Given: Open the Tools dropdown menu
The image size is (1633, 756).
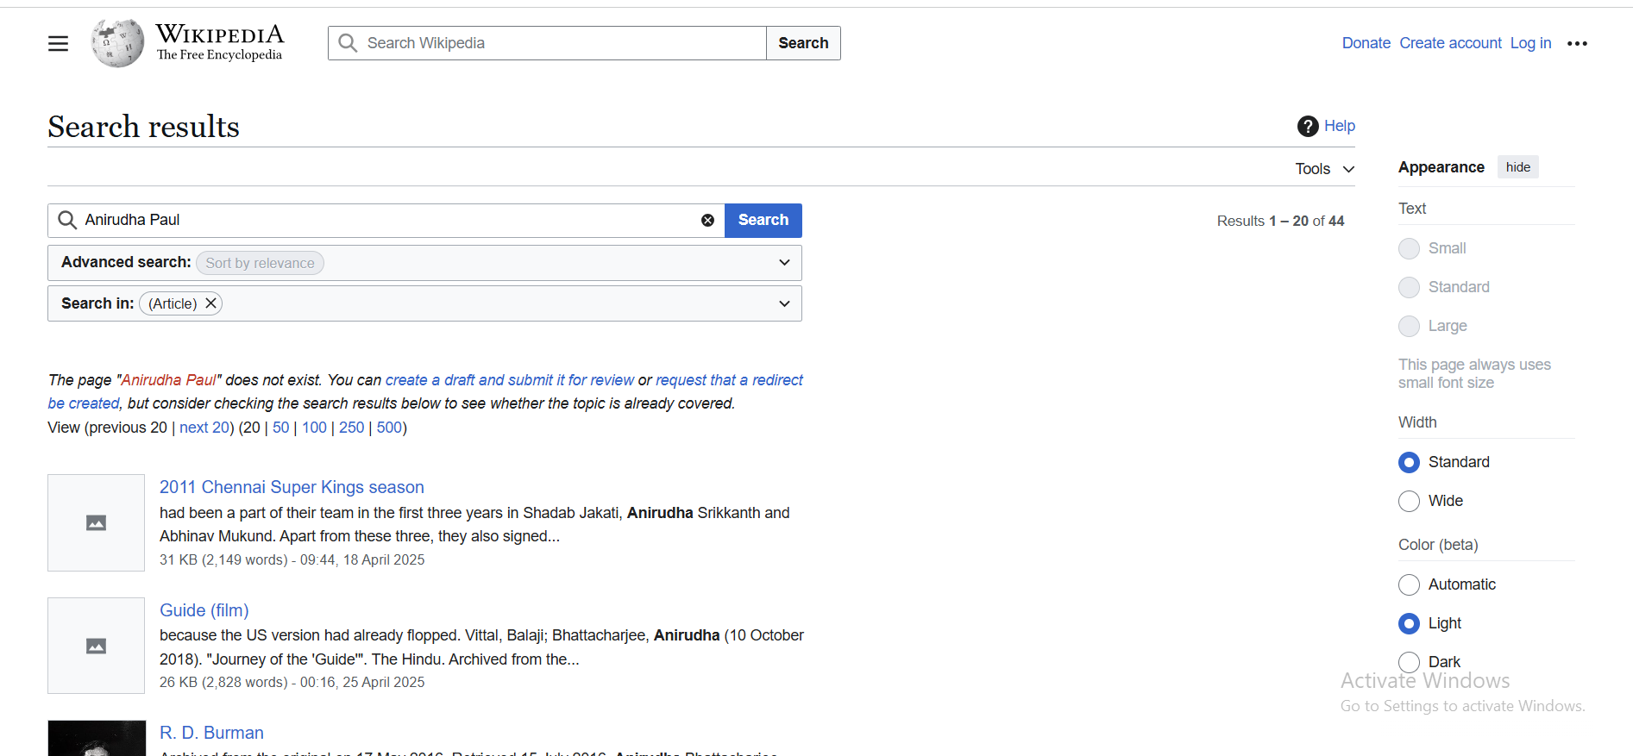Looking at the screenshot, I should click(x=1324, y=169).
